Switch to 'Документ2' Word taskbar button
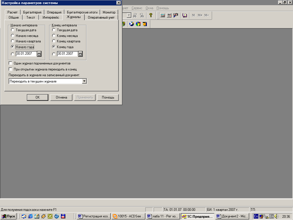 coord(232,216)
